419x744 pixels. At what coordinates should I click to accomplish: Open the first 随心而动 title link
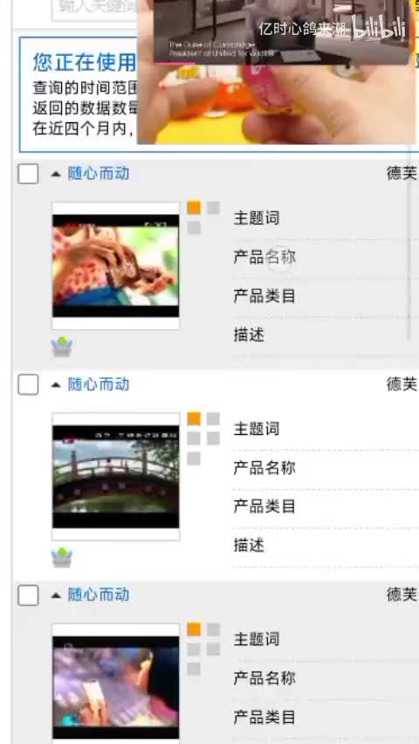coord(99,174)
